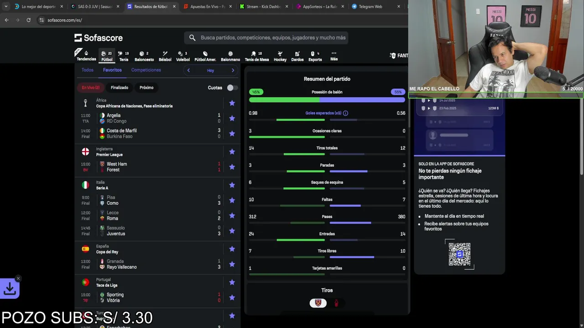The width and height of the screenshot is (584, 328).
Task: Go to next day with right chevron
Action: [233, 70]
